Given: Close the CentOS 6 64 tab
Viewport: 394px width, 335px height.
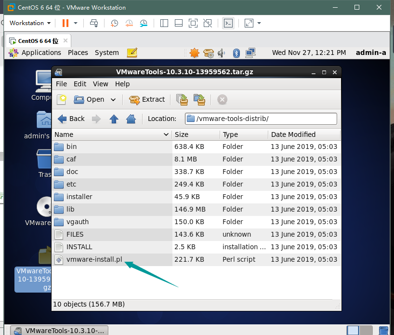Looking at the screenshot, I should [x=66, y=40].
